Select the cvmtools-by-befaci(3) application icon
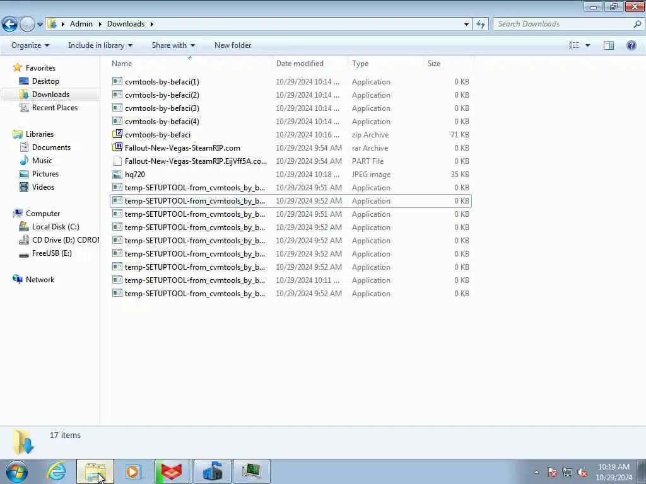 pos(117,108)
